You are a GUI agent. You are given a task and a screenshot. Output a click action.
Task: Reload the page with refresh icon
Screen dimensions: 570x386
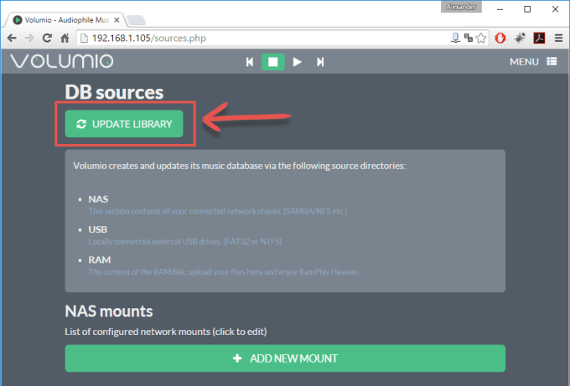point(47,38)
